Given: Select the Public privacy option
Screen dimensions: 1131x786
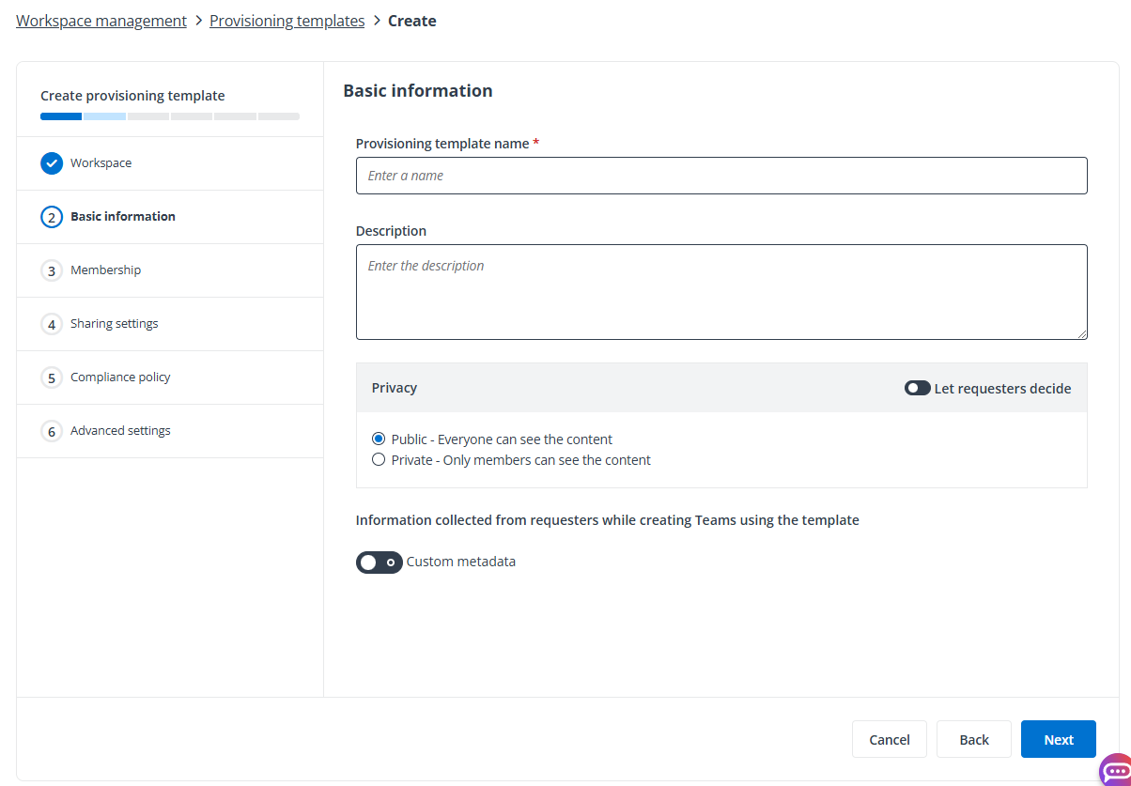Looking at the screenshot, I should point(379,439).
